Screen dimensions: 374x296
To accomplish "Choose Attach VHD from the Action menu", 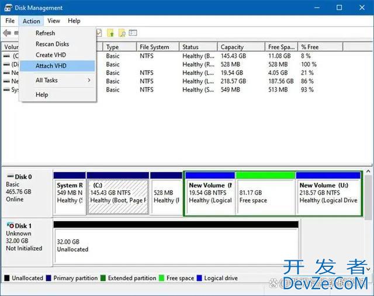I will click(x=51, y=66).
